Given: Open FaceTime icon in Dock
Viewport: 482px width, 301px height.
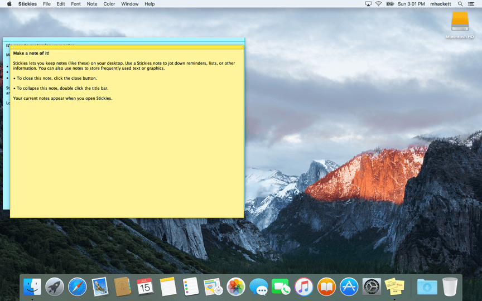Looking at the screenshot, I should click(x=281, y=287).
